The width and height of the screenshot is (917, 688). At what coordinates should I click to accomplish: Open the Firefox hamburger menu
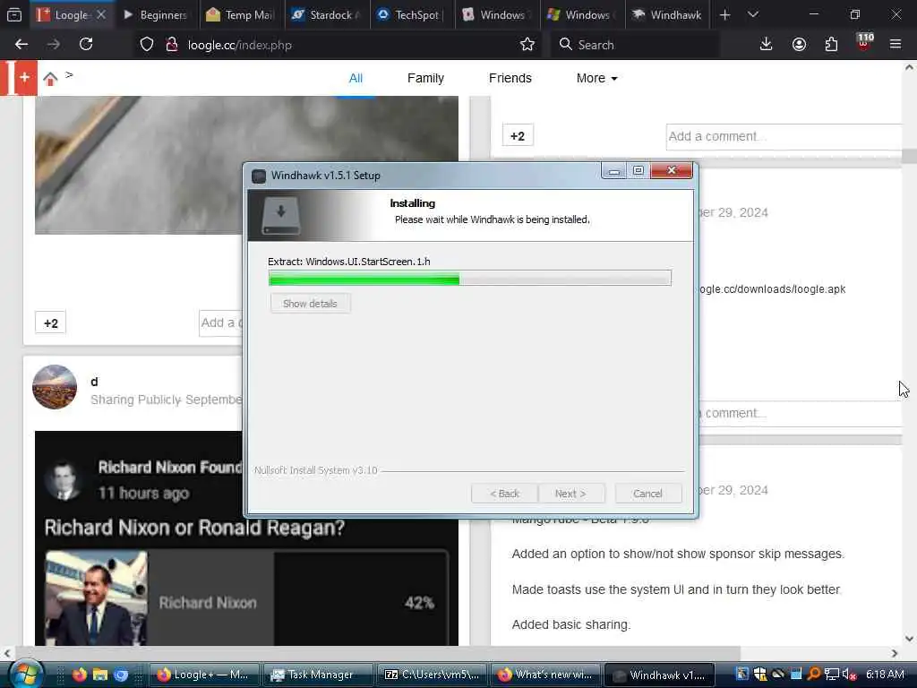(896, 45)
